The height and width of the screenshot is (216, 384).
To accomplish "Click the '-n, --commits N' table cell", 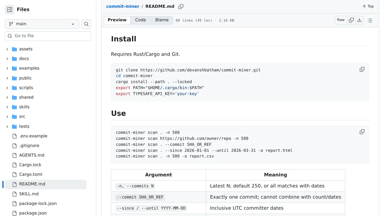I will point(158,186).
